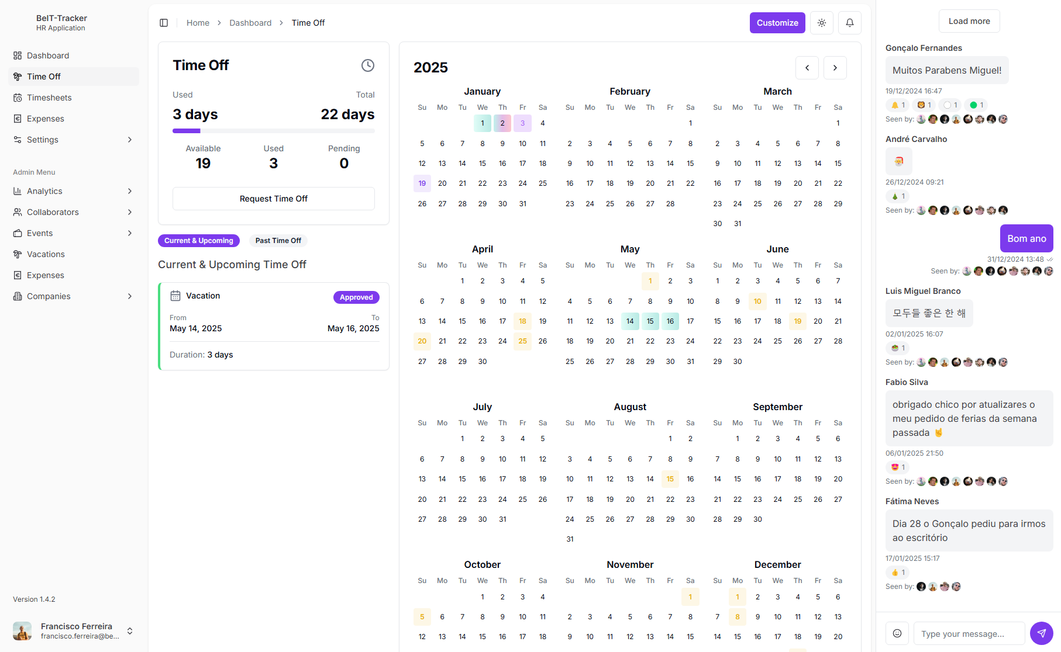Image resolution: width=1061 pixels, height=652 pixels.
Task: Toggle the sidebar panel icon
Action: pos(164,23)
